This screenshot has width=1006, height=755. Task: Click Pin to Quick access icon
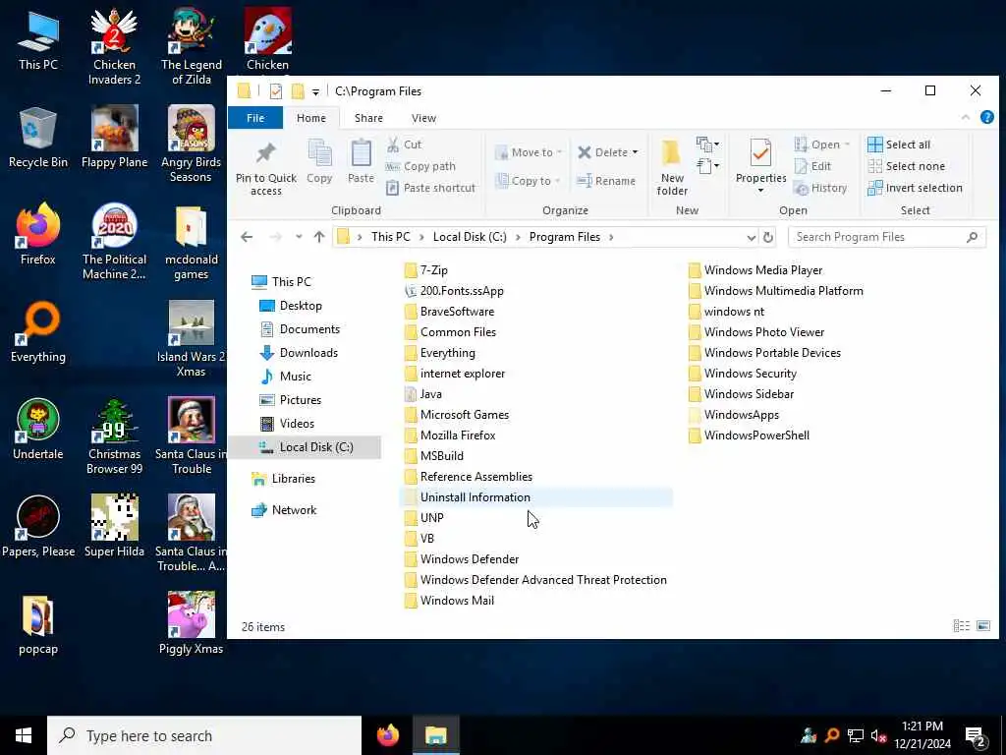(265, 167)
